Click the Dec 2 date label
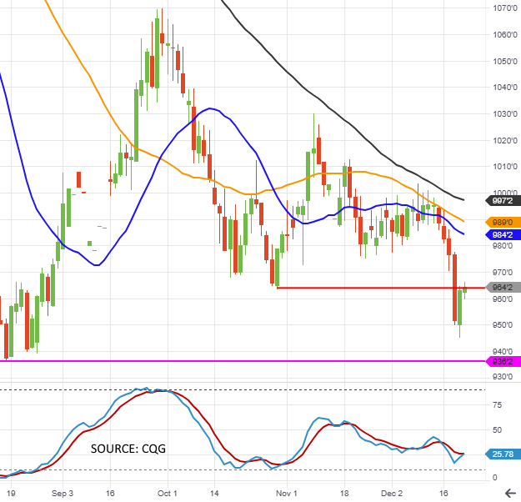 point(392,494)
